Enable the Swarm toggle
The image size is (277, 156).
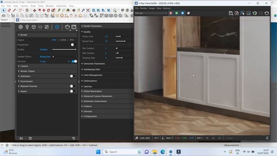pyautogui.click(x=72, y=91)
